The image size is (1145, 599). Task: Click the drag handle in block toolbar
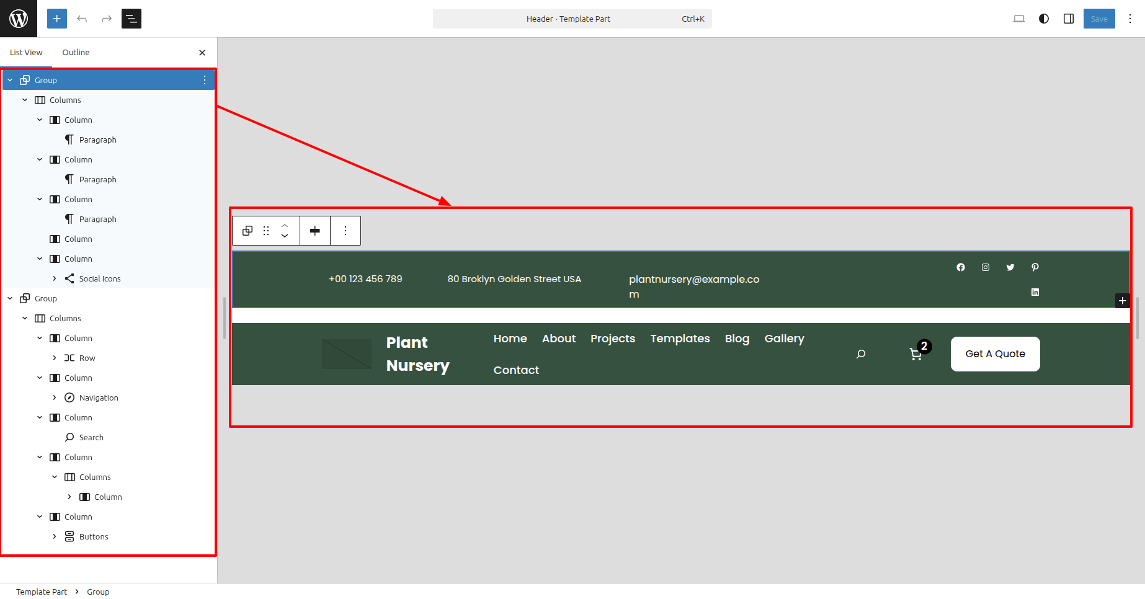266,231
